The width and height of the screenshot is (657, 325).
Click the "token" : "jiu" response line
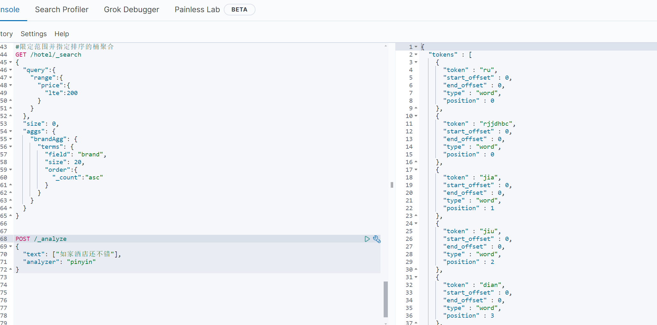[x=472, y=231]
